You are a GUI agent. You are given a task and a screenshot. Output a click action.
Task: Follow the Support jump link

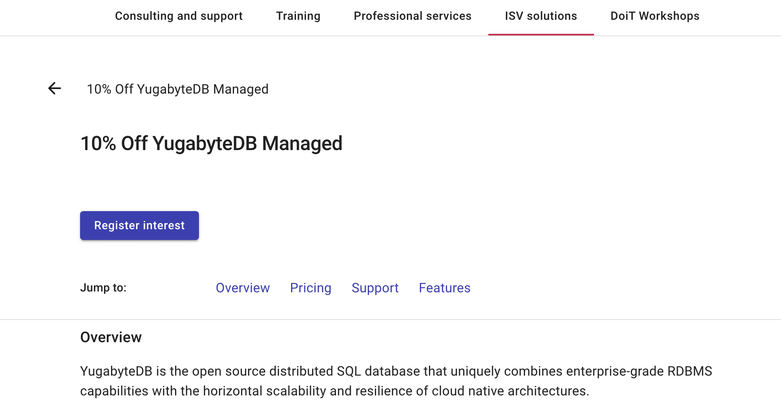coord(375,288)
